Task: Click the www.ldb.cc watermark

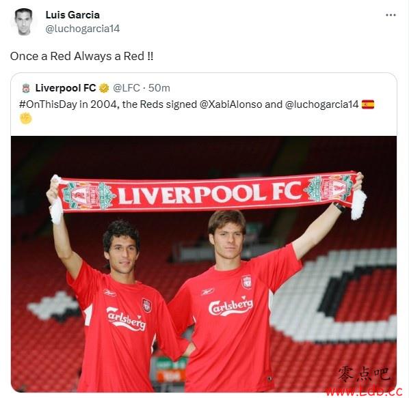Action: click(364, 390)
